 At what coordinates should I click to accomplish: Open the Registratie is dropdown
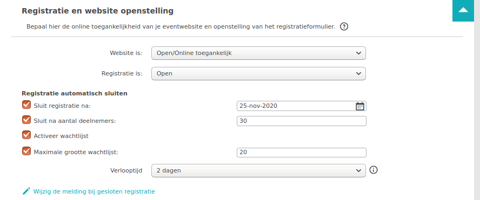[x=258, y=74]
